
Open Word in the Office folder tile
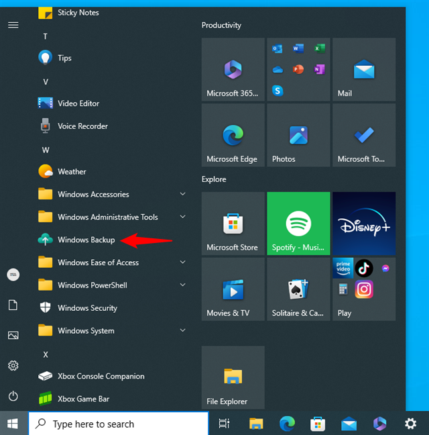click(298, 48)
